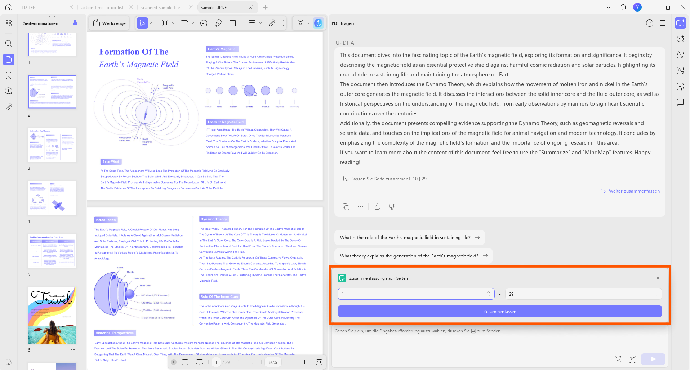
Task: Open the notifications bell
Action: click(623, 7)
